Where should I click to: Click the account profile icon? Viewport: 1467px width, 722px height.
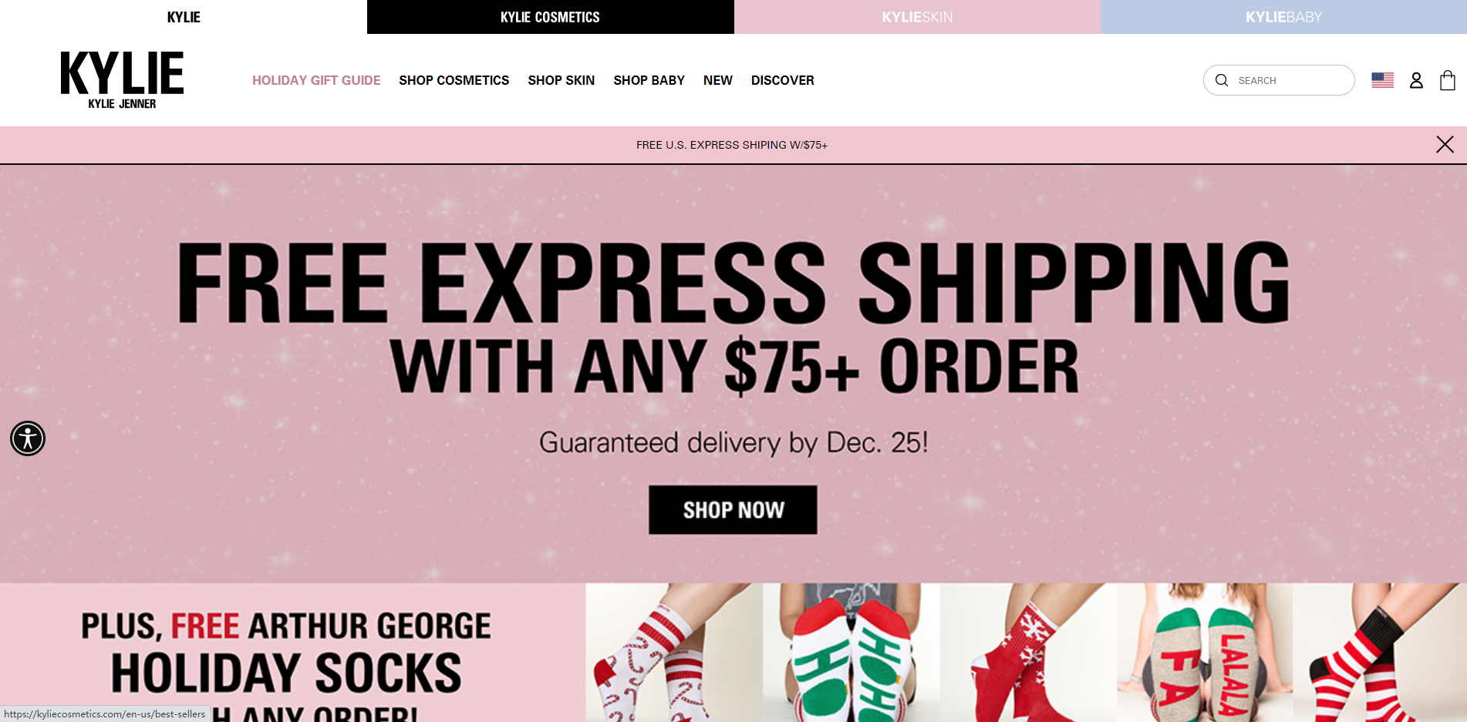tap(1416, 80)
